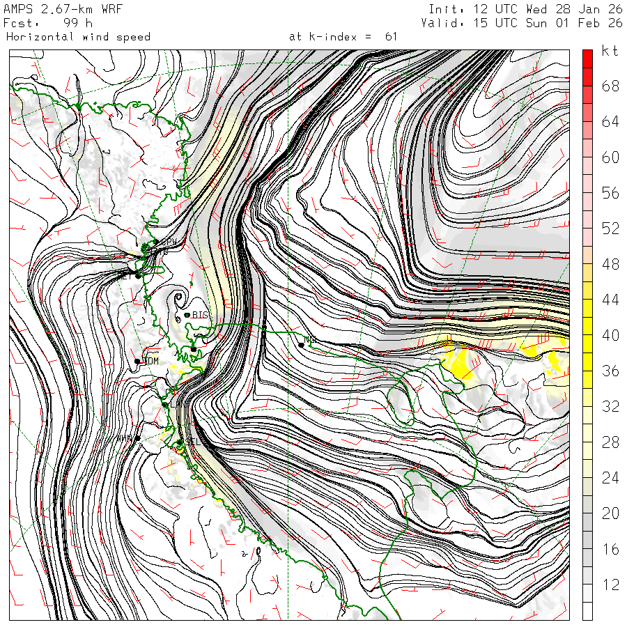Image resolution: width=627 pixels, height=627 pixels.
Task: Click the 'Horizontal wind speed' label
Action: (x=78, y=36)
